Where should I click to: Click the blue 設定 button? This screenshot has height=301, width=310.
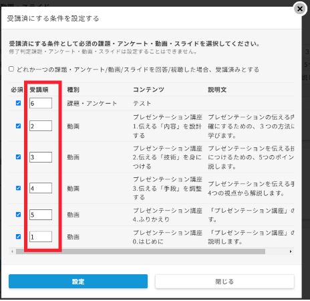pyautogui.click(x=78, y=282)
